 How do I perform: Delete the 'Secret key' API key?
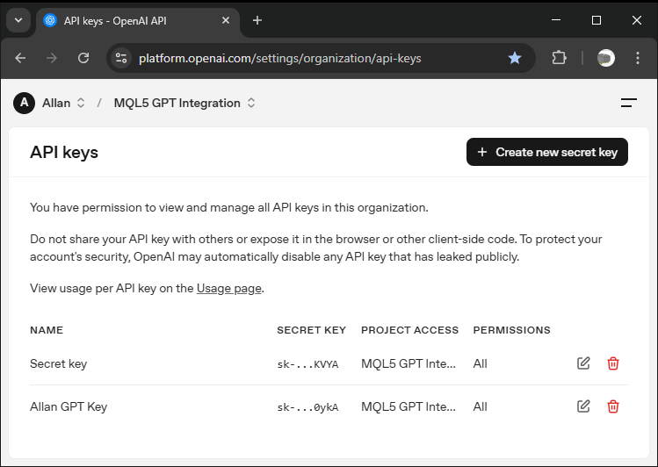[612, 363]
